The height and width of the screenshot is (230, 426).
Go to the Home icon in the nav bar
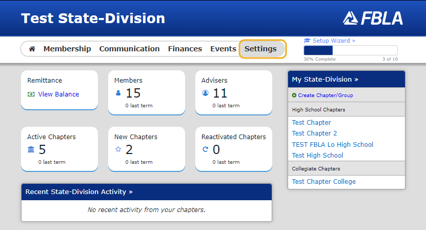point(32,49)
